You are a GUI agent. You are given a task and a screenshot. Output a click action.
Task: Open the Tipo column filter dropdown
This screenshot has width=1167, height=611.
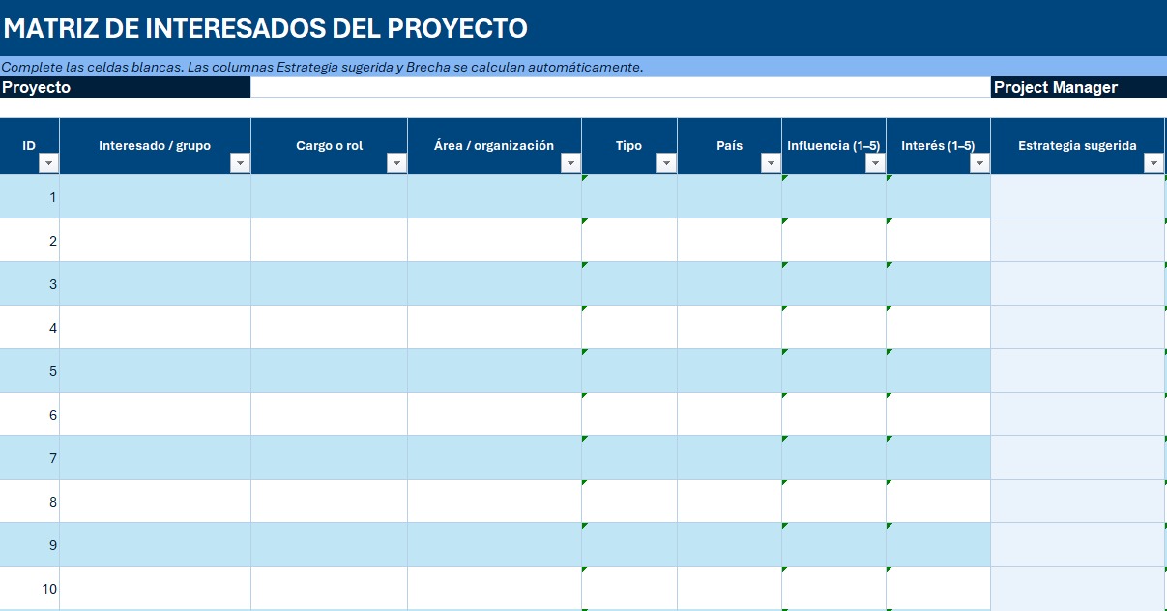coord(666,163)
